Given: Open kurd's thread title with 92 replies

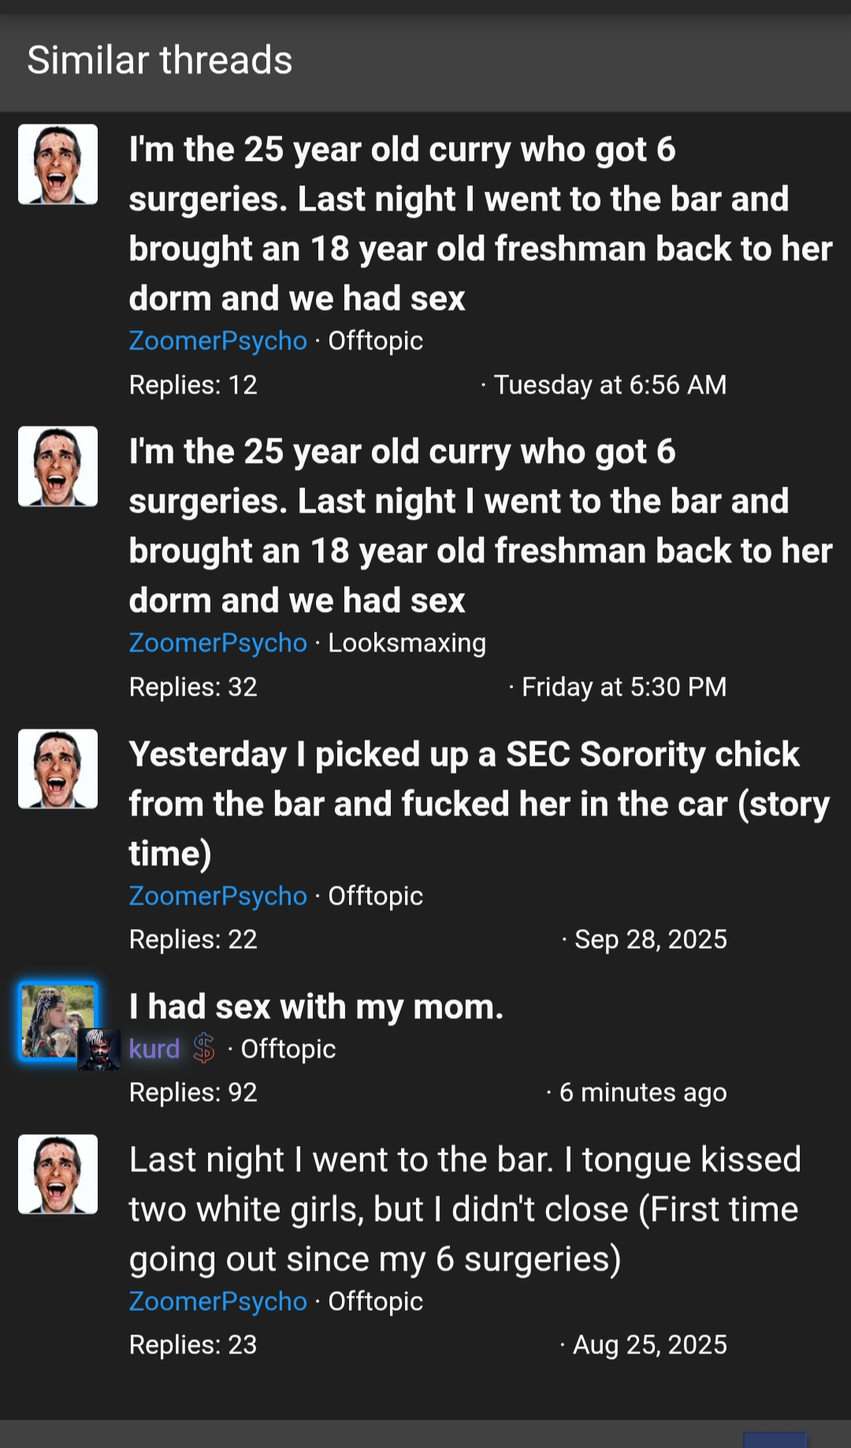Looking at the screenshot, I should [x=316, y=1006].
